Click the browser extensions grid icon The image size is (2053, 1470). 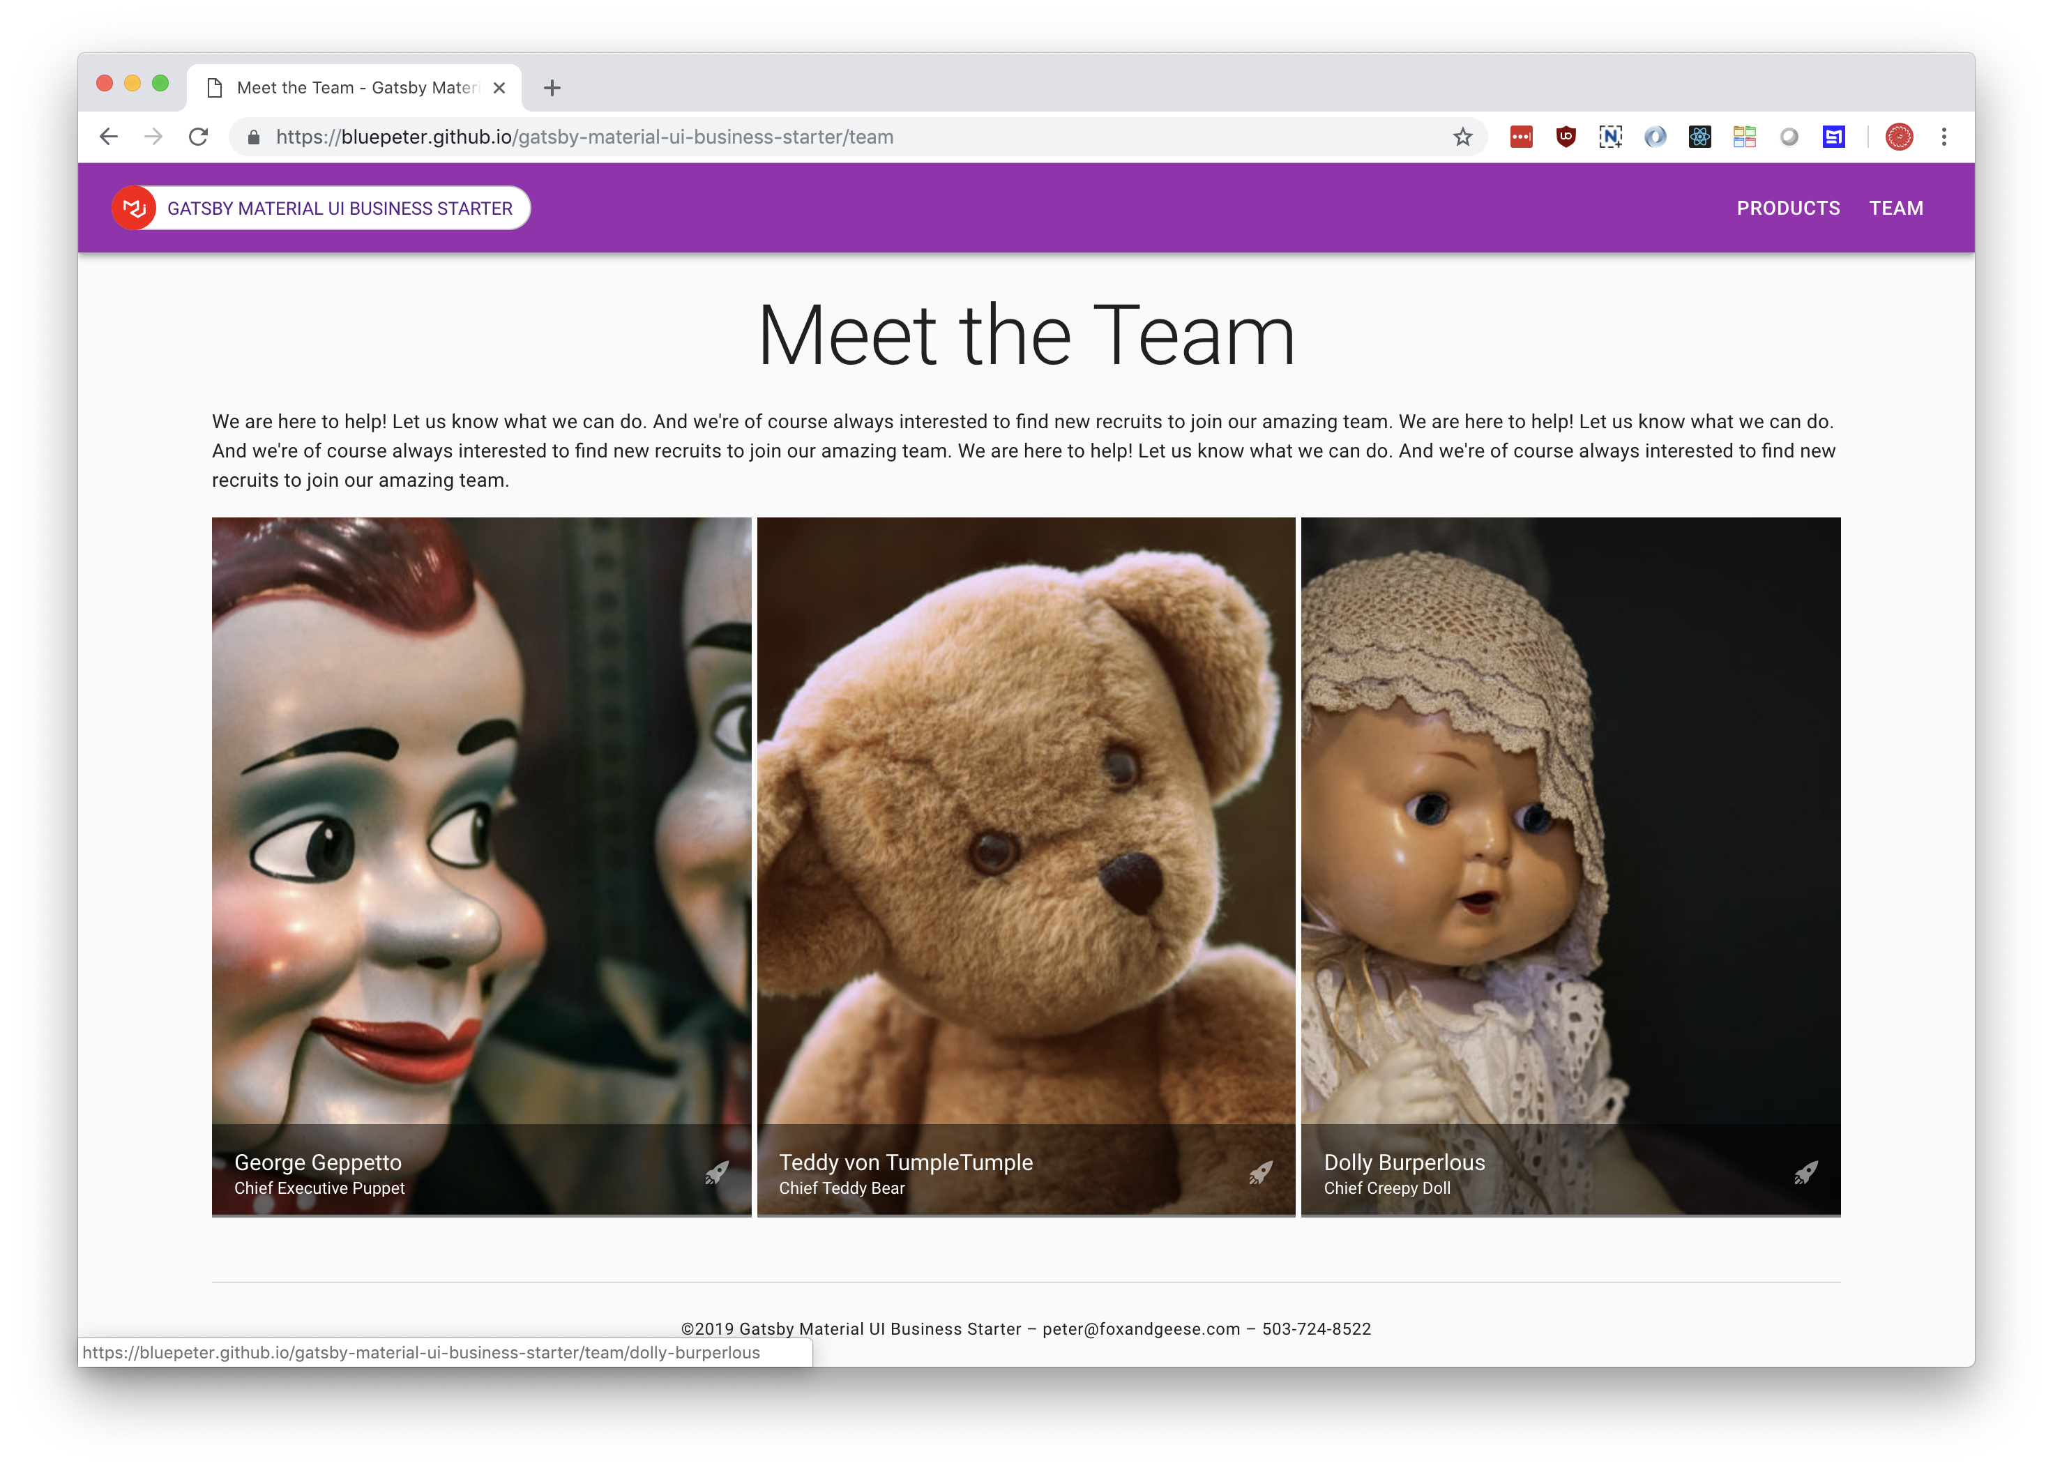pos(1745,137)
